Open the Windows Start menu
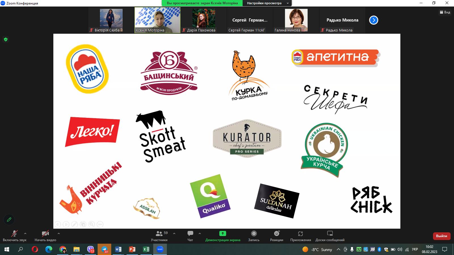This screenshot has width=454, height=255. click(7, 249)
